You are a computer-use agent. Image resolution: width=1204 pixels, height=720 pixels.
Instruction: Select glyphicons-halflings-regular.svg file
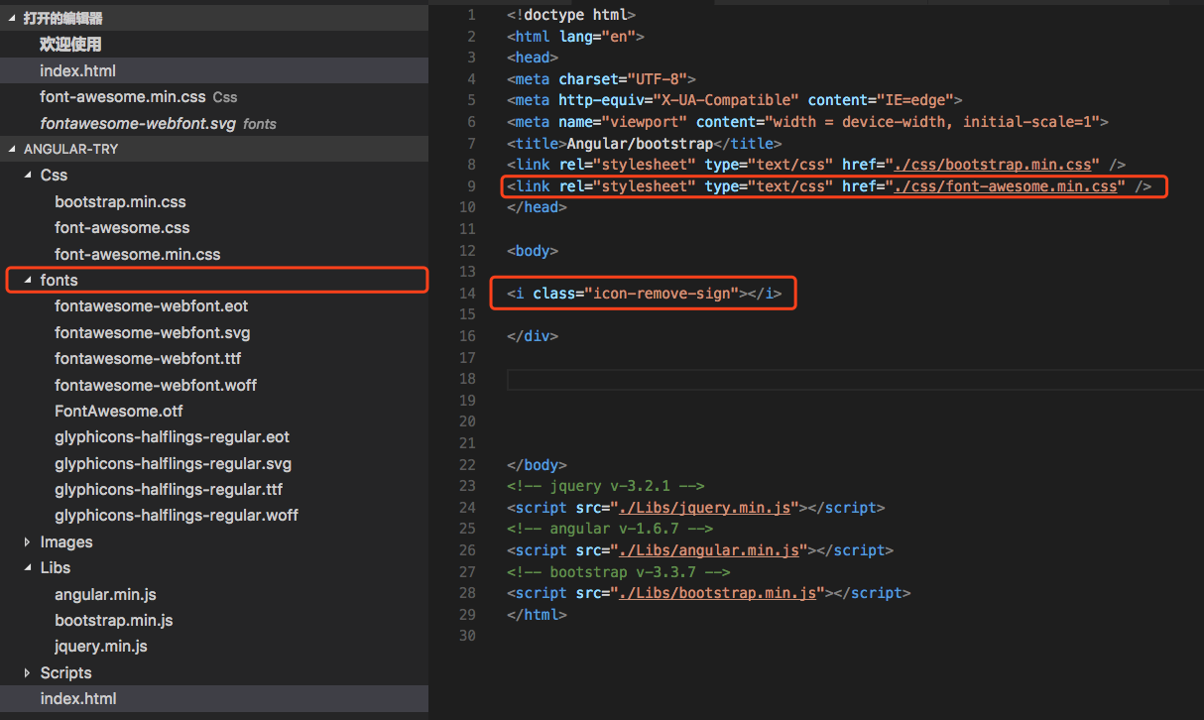(x=173, y=463)
